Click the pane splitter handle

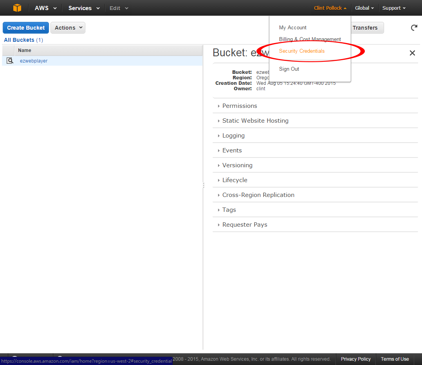point(204,185)
